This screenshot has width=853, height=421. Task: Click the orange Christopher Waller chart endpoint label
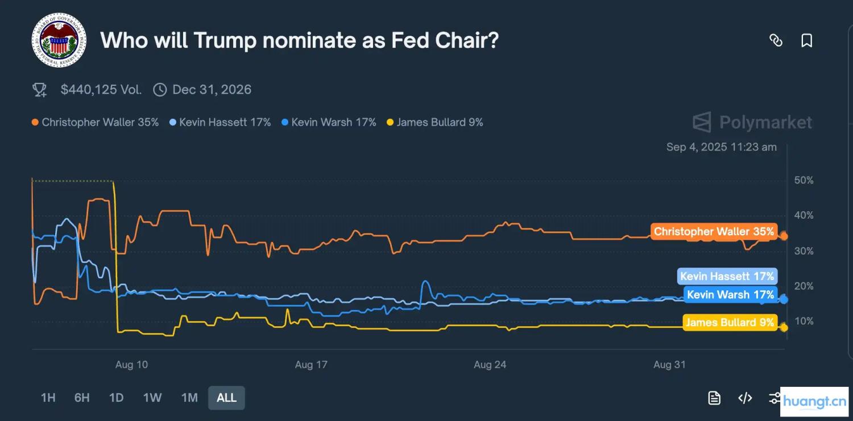tap(713, 231)
